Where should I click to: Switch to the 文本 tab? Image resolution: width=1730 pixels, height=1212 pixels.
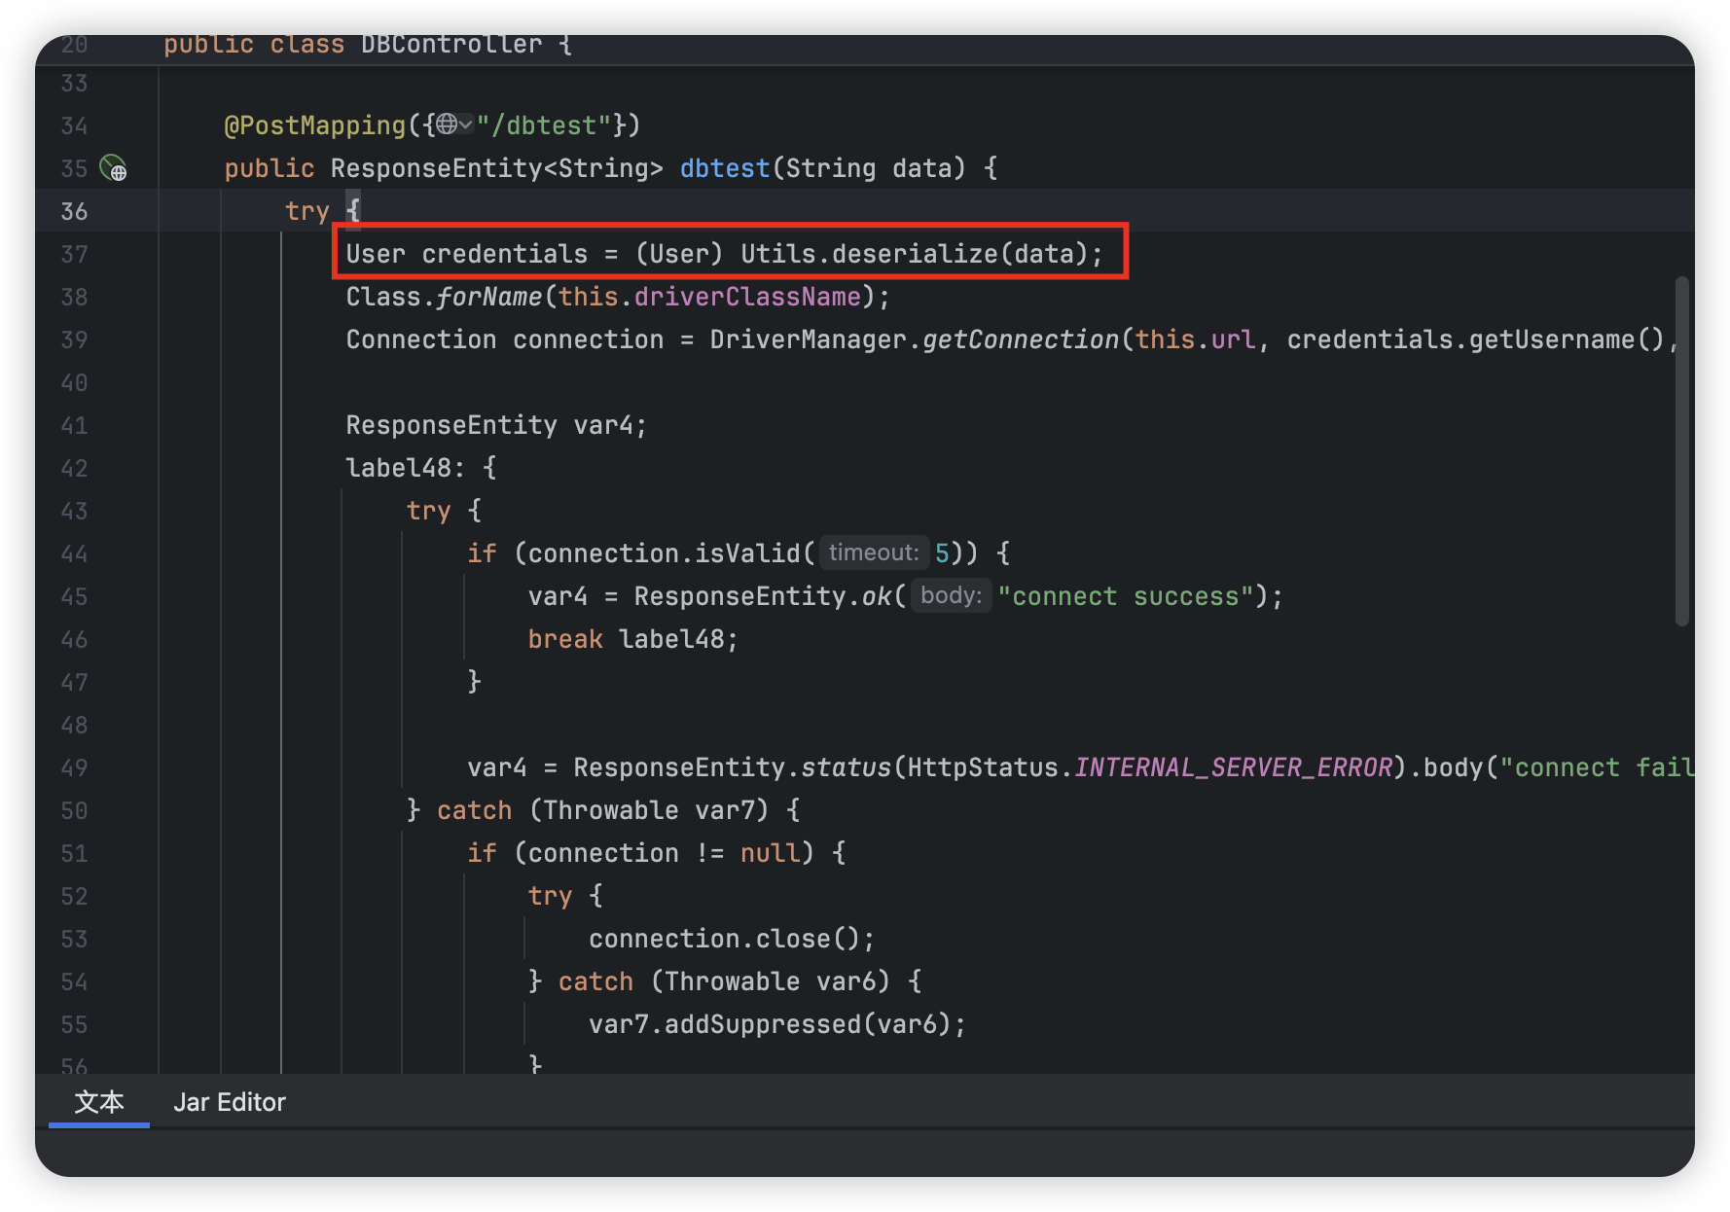pos(99,1102)
